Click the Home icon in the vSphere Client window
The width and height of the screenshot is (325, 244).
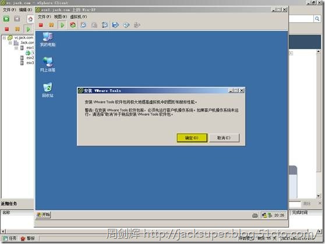[x=30, y=19]
